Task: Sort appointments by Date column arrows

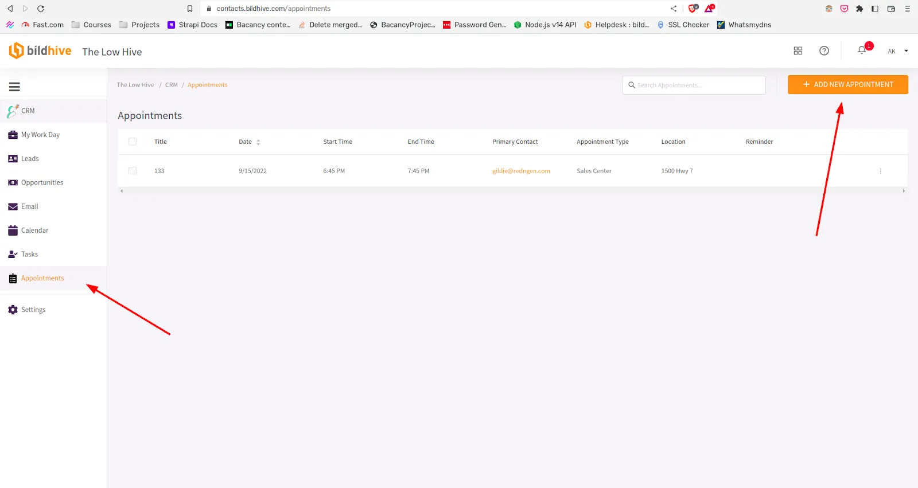Action: pos(258,142)
